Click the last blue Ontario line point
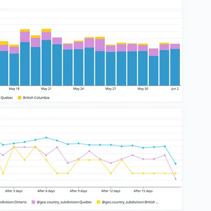 click(175, 164)
